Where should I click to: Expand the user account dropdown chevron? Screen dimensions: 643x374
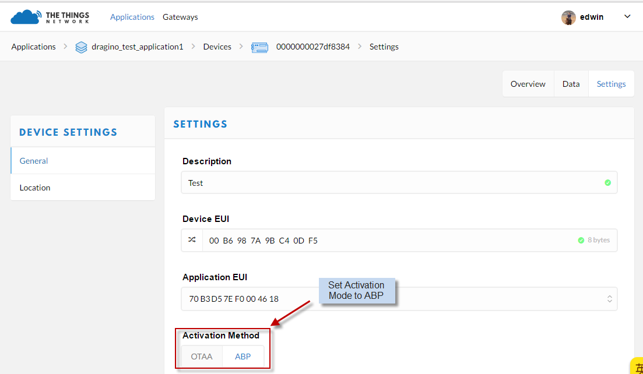coord(627,17)
